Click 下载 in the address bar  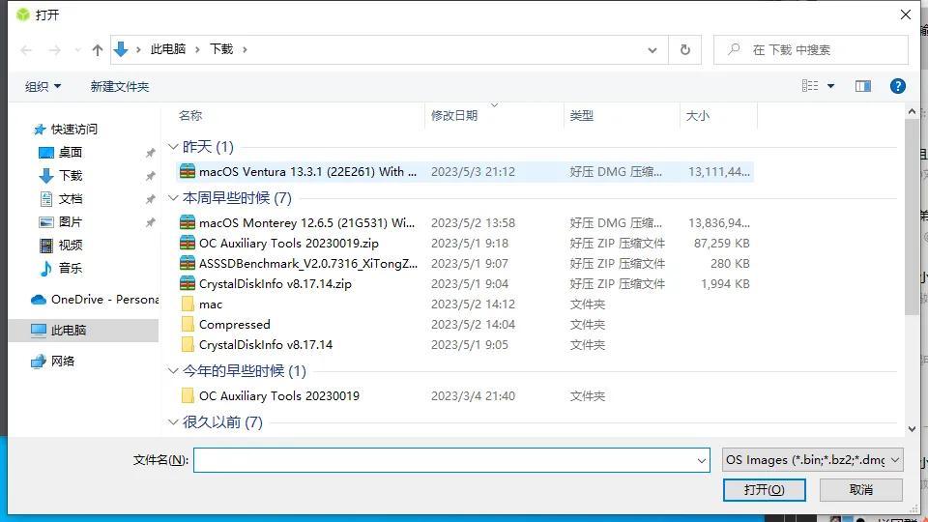(x=221, y=49)
